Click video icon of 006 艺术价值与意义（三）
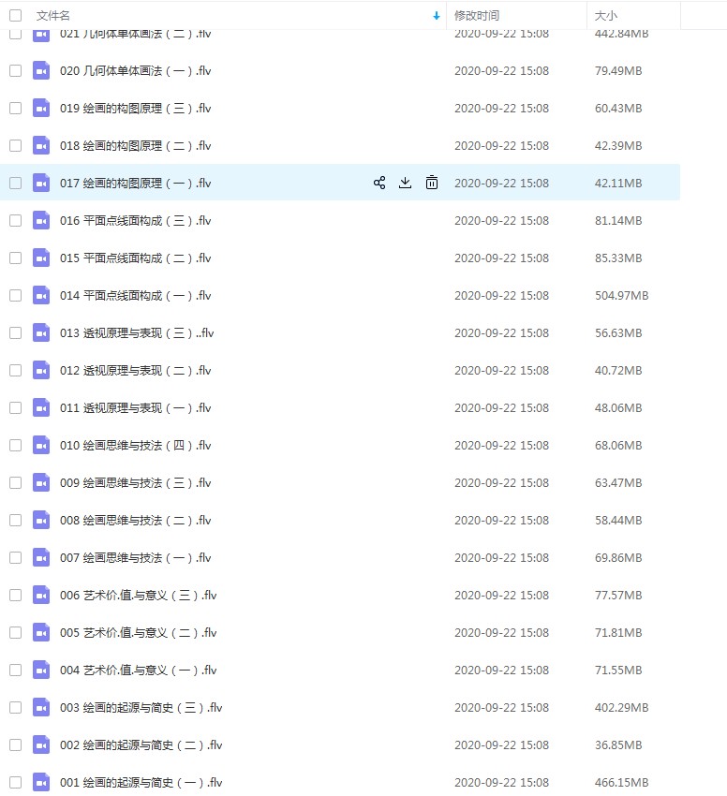727x796 pixels. [41, 595]
